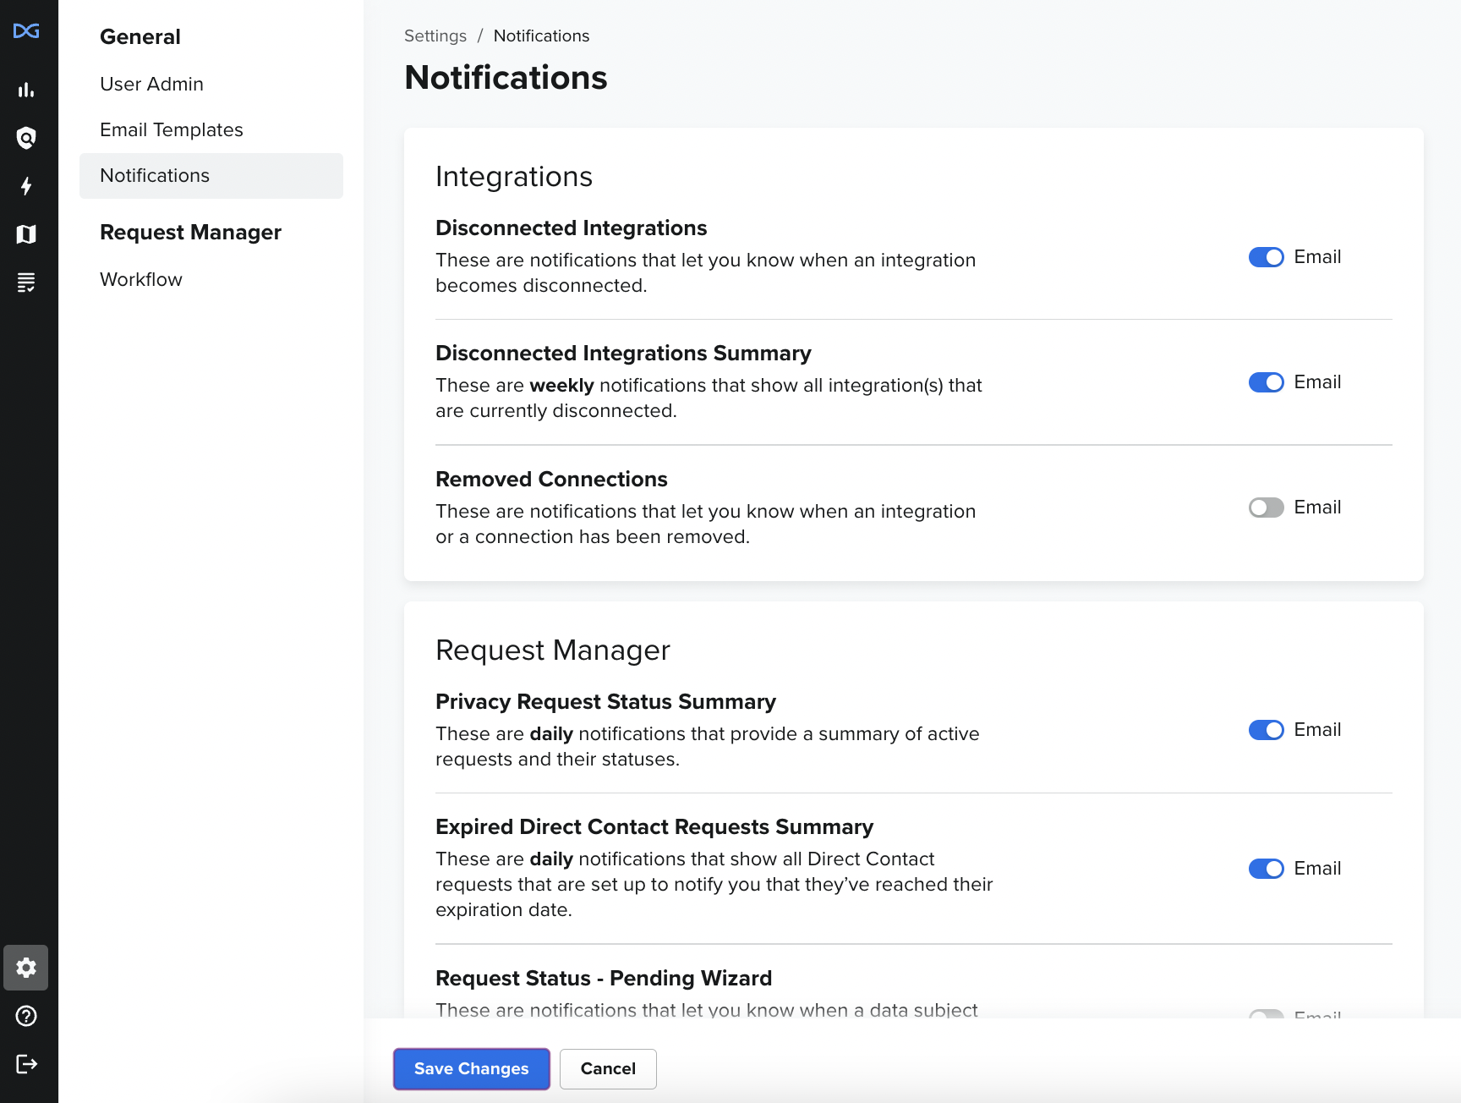
Task: Click the Integrations section title
Action: coord(514,177)
